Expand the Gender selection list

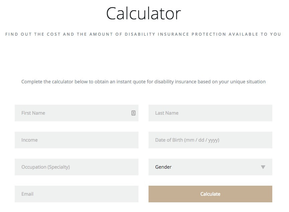(x=263, y=167)
